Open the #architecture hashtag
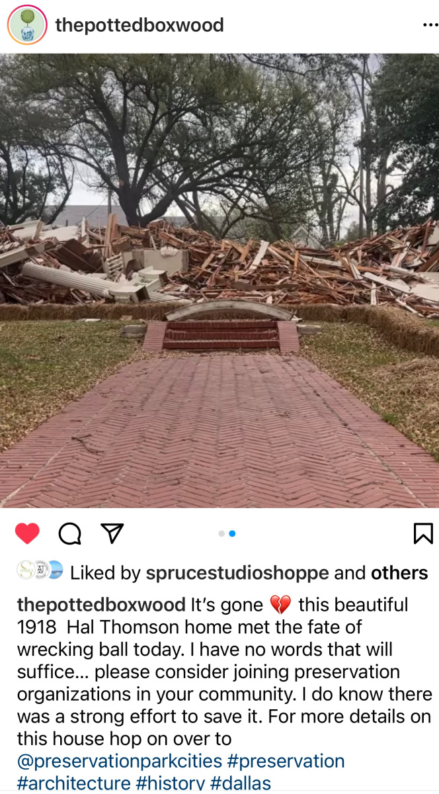439x794 pixels. [73, 783]
